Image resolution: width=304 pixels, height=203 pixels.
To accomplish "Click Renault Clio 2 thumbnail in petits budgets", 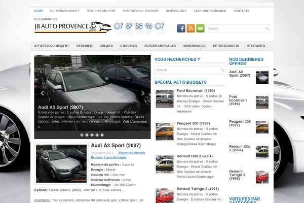I will pos(165,164).
